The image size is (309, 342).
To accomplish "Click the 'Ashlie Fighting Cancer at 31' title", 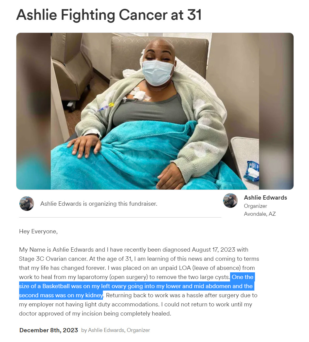I will [x=109, y=15].
